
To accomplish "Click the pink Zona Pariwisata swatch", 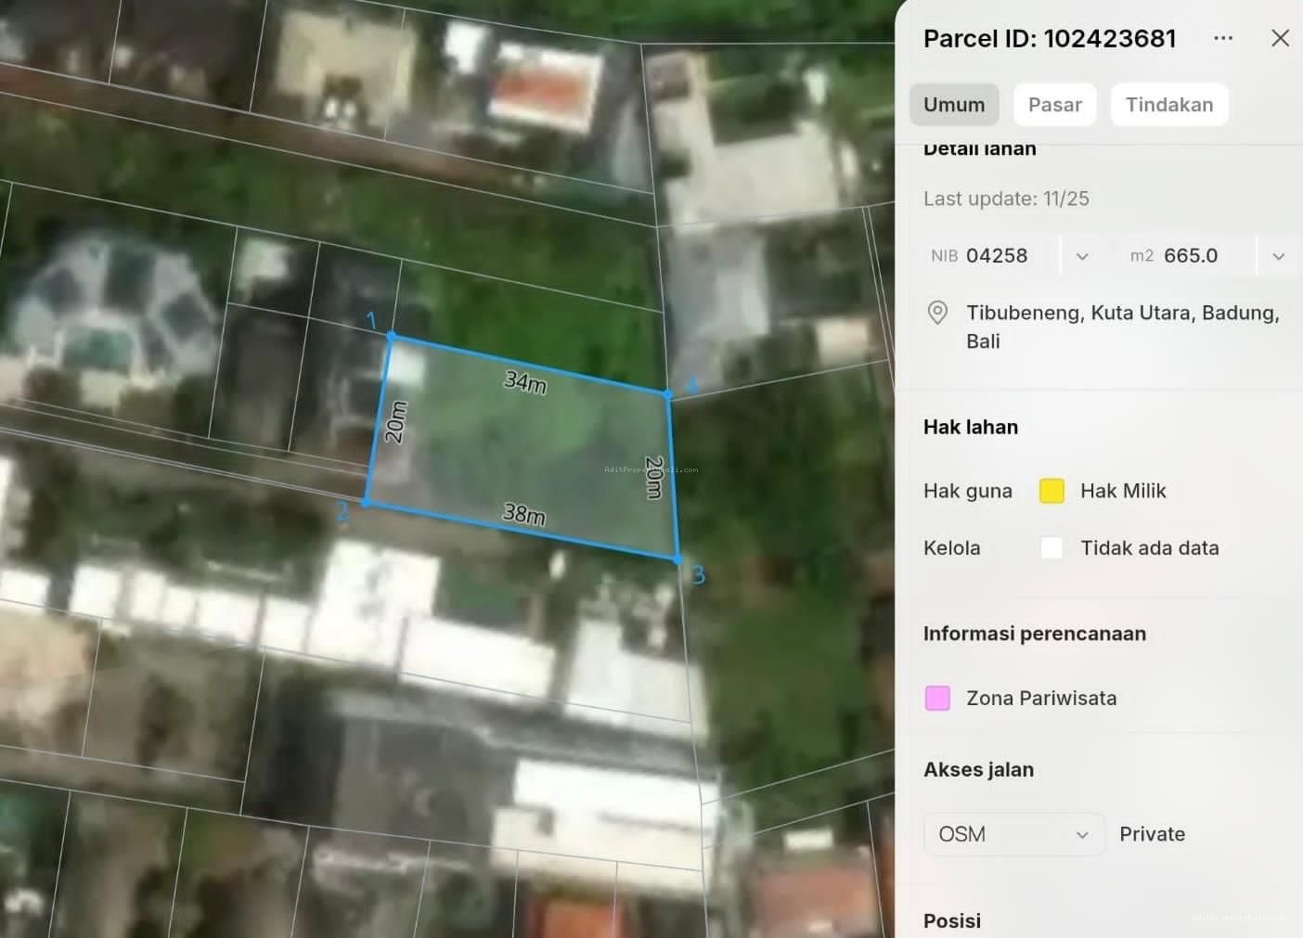I will click(x=937, y=698).
